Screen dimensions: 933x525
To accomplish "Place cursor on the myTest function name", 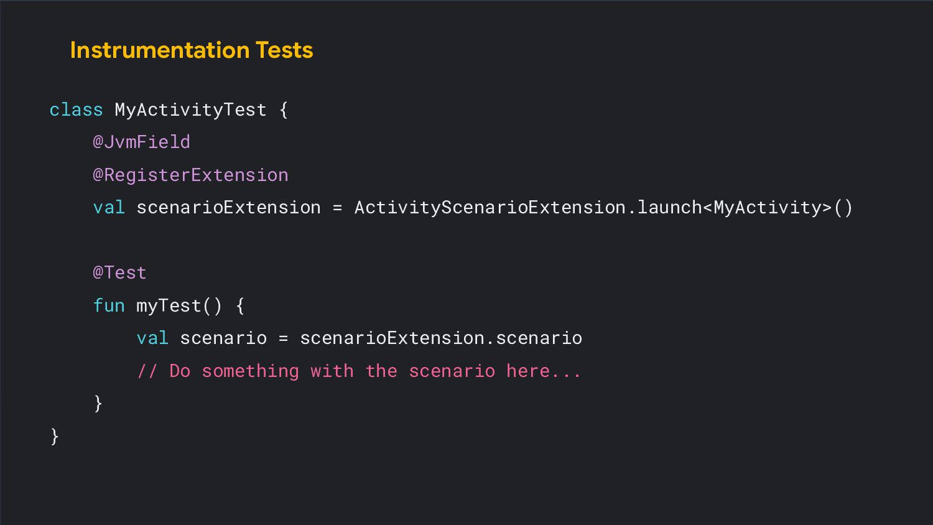I will tap(169, 306).
